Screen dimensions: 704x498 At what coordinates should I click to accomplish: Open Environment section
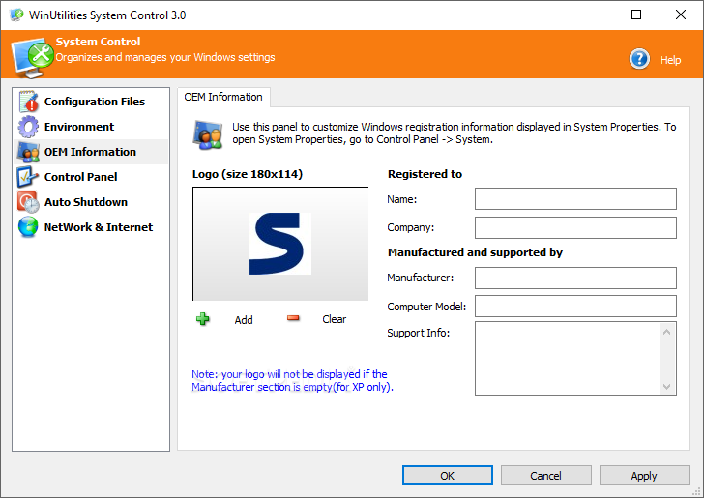coord(91,127)
